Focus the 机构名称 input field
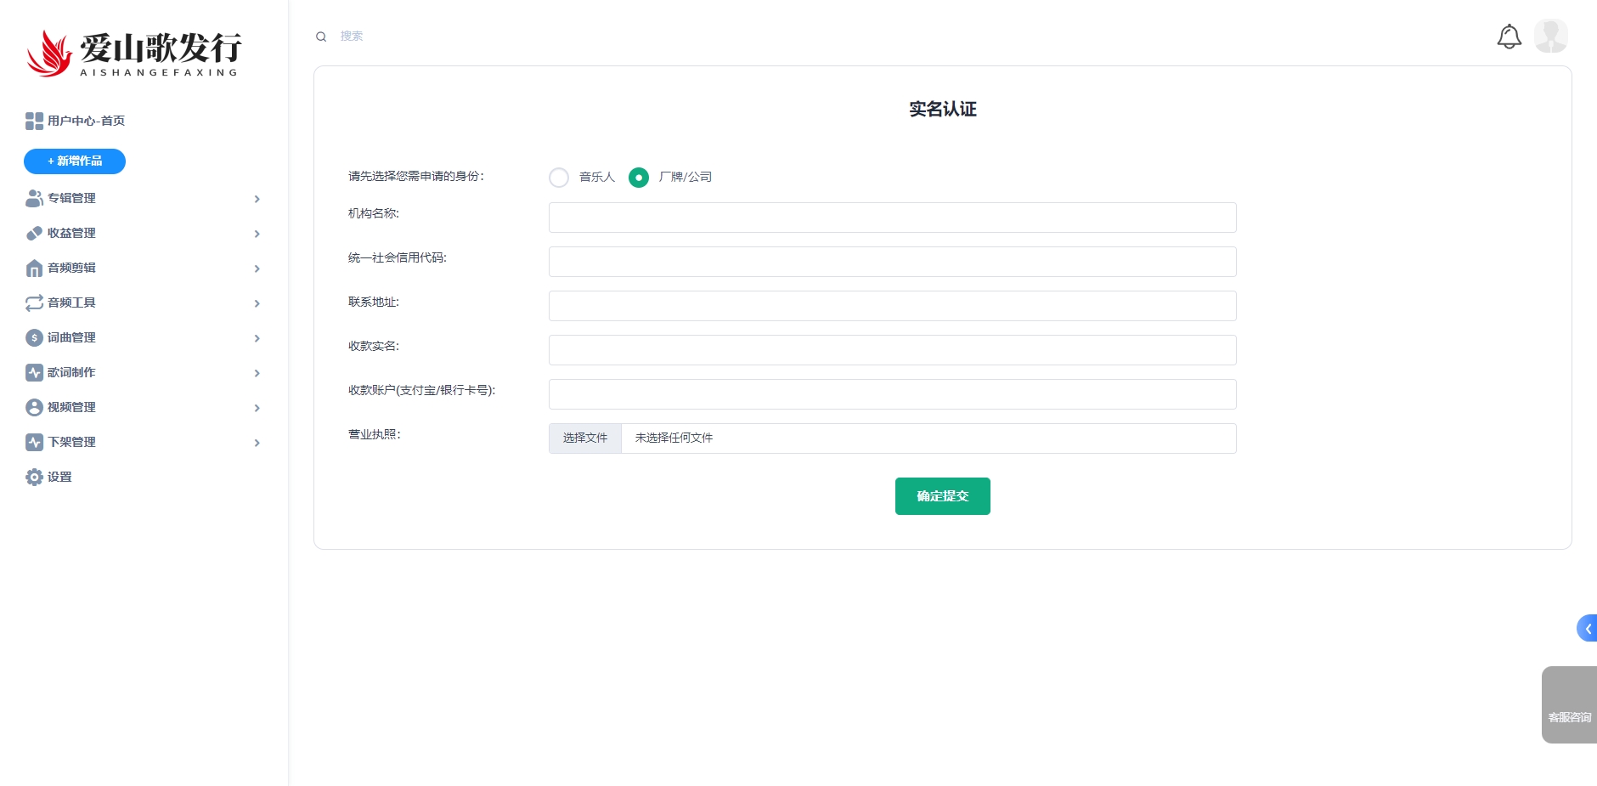 pos(892,218)
